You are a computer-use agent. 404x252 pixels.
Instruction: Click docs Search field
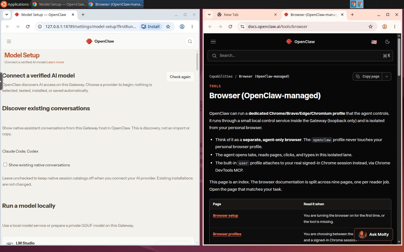pyautogui.click(x=300, y=56)
